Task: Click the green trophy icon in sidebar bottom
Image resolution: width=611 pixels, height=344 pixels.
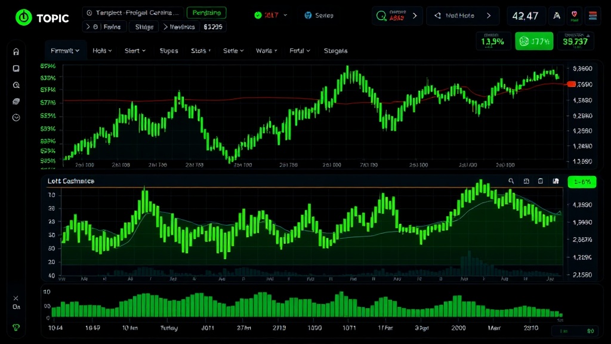Action: click(x=16, y=327)
